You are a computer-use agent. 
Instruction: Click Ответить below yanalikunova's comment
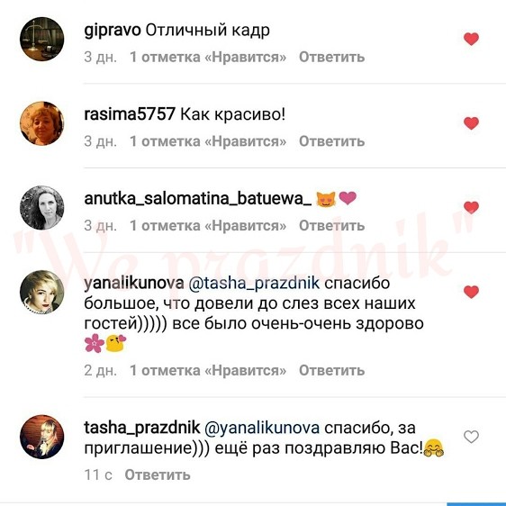331,370
